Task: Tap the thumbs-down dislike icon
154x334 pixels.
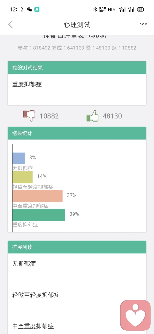Action: 29,116
